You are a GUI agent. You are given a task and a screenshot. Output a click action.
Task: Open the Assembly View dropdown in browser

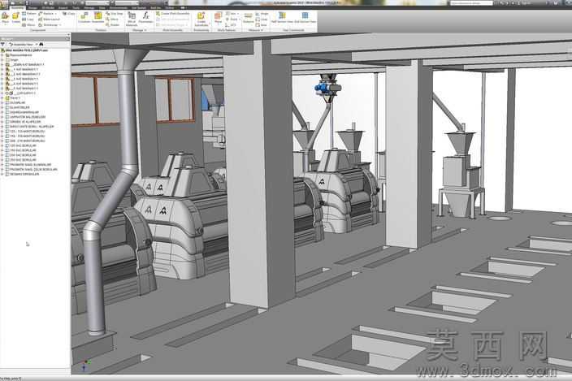(23, 44)
